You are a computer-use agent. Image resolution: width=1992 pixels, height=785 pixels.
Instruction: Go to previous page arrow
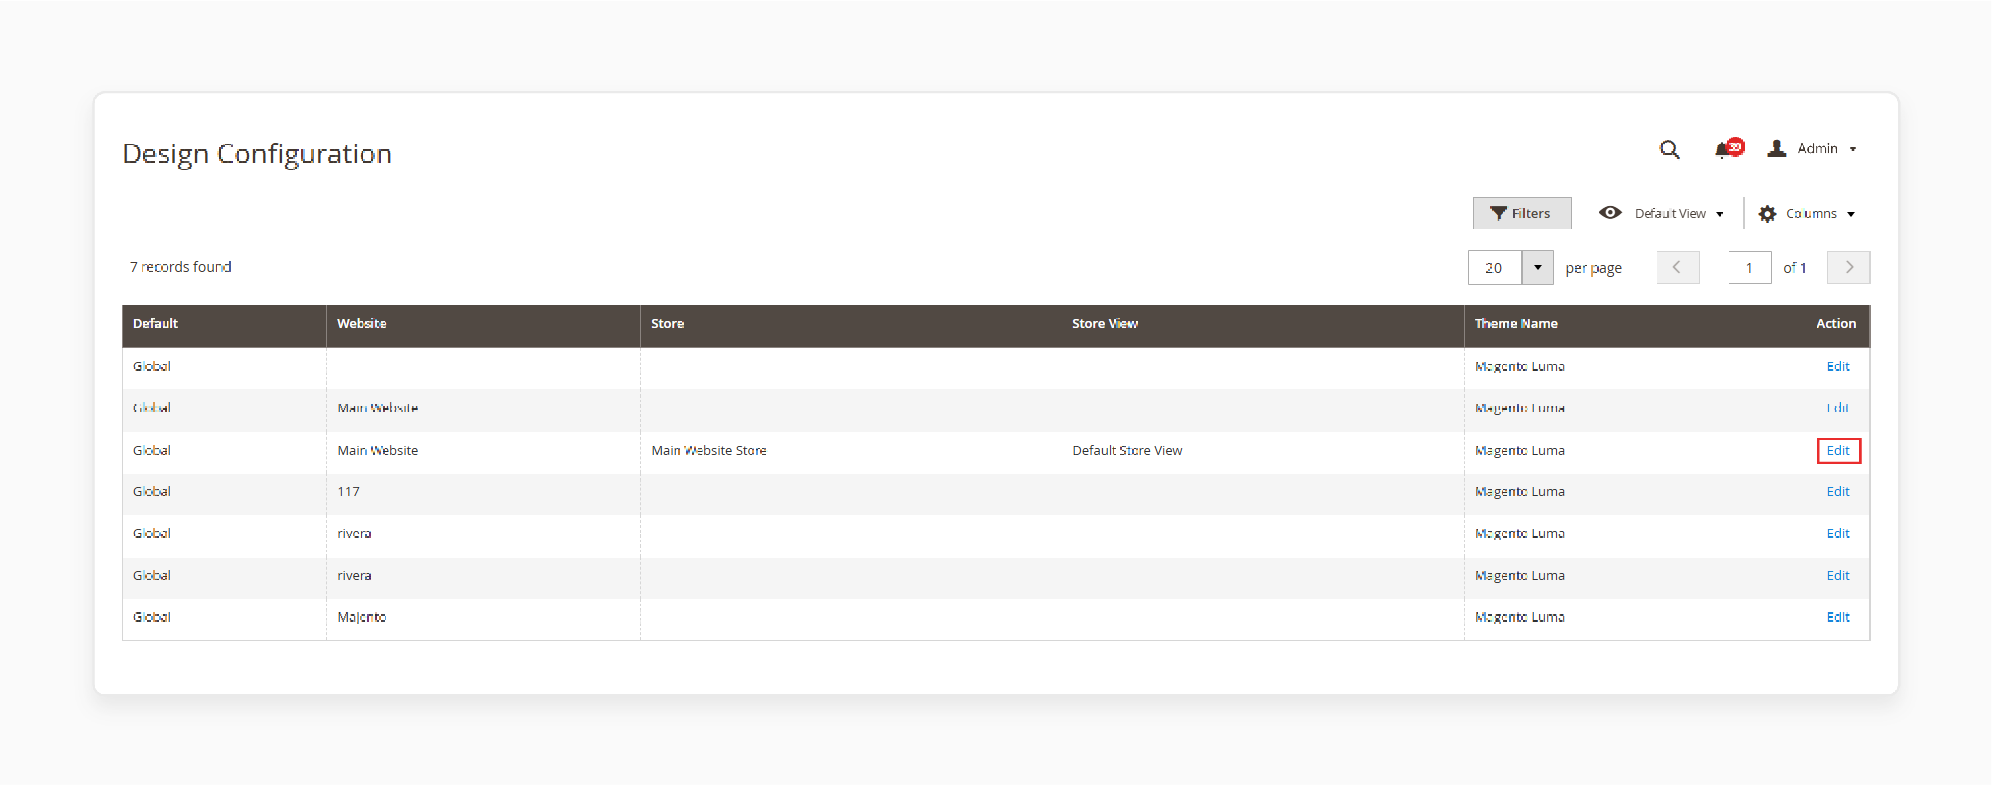1677,267
